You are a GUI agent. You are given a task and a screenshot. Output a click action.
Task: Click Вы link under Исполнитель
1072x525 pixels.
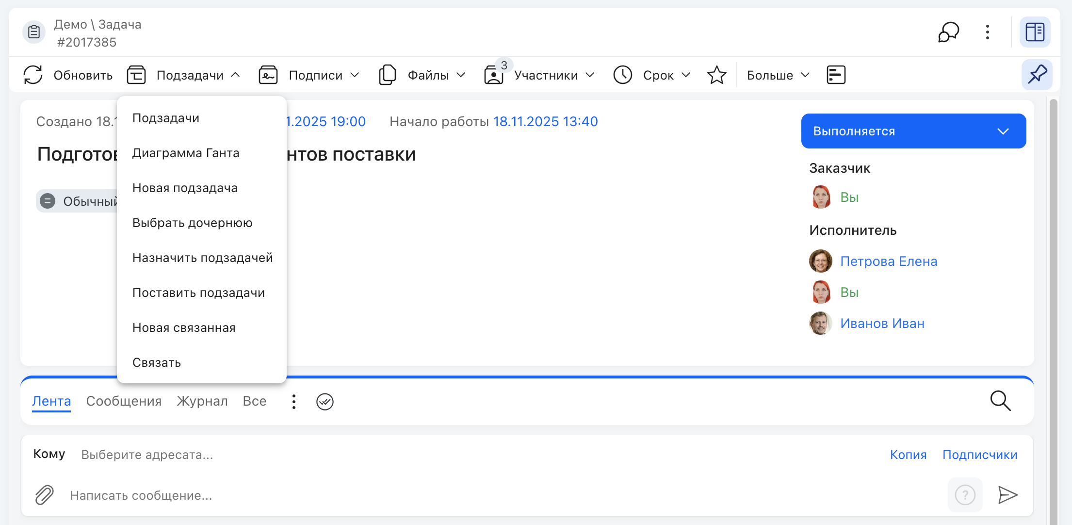coord(849,292)
